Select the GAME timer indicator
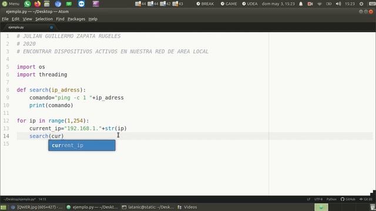Screen dimensions: 376x211 (229, 4)
